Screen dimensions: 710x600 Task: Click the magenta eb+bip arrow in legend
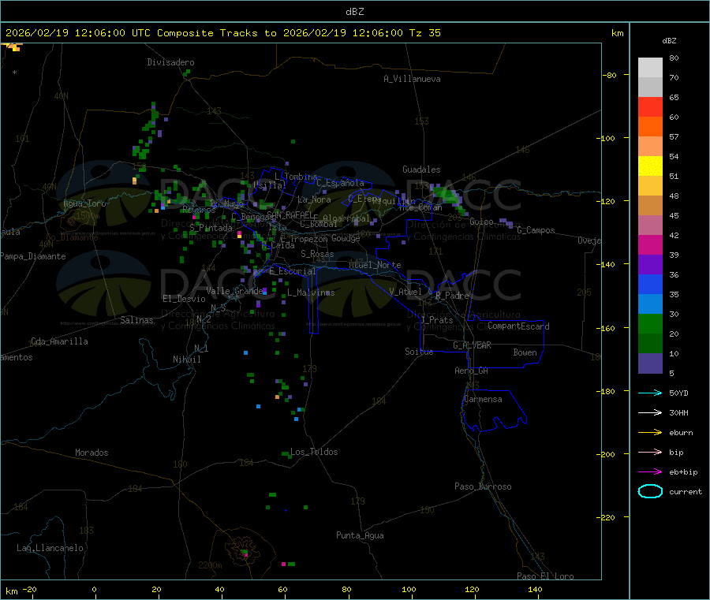point(650,471)
